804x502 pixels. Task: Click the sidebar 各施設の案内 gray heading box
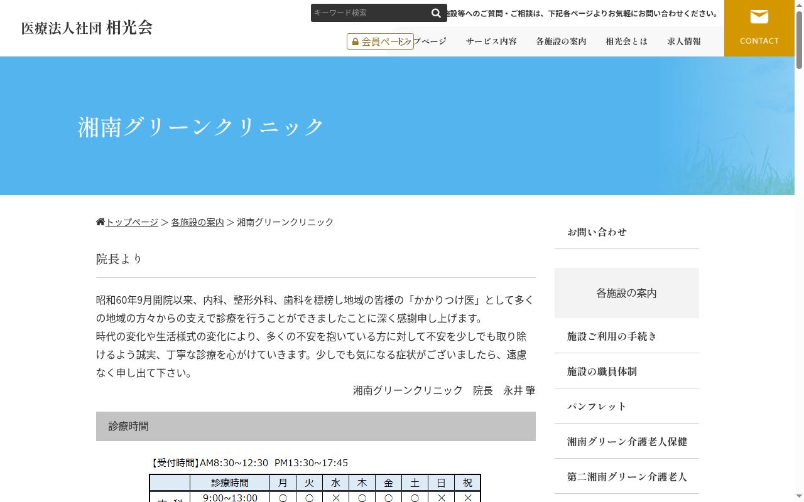point(627,293)
